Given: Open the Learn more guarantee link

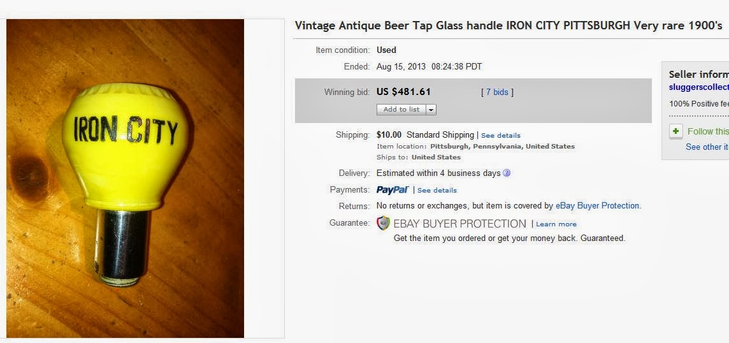Looking at the screenshot, I should pyautogui.click(x=556, y=224).
